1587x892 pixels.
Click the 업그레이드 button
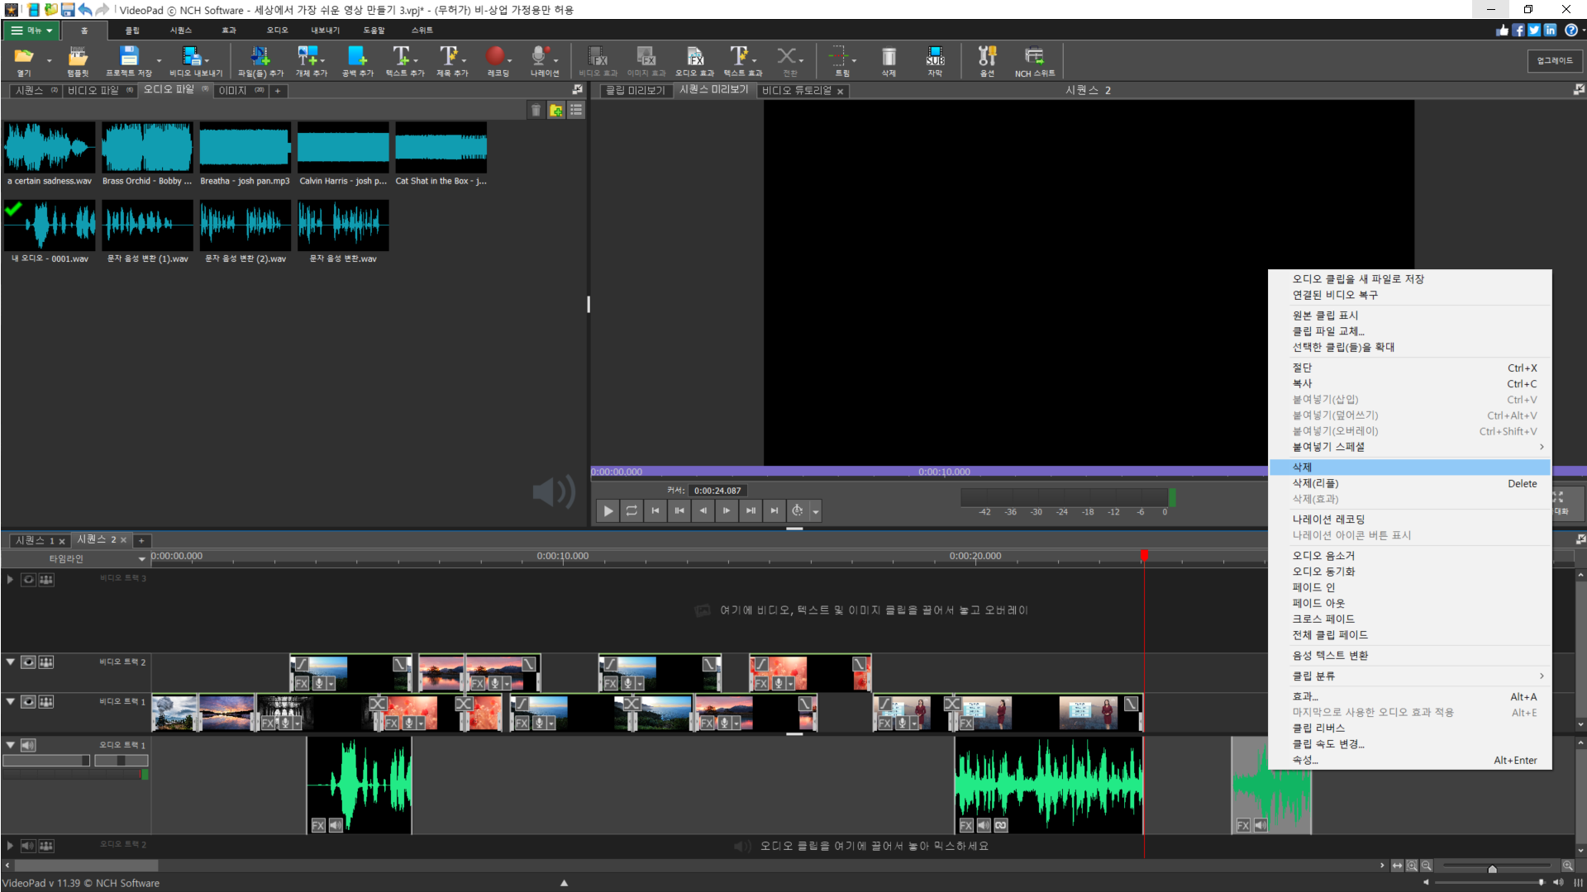tap(1554, 60)
